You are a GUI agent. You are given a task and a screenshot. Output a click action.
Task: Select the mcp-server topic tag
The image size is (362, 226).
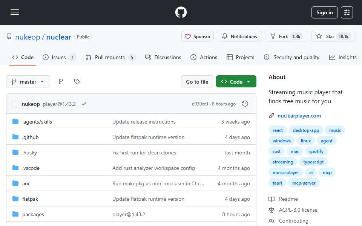pos(304,183)
